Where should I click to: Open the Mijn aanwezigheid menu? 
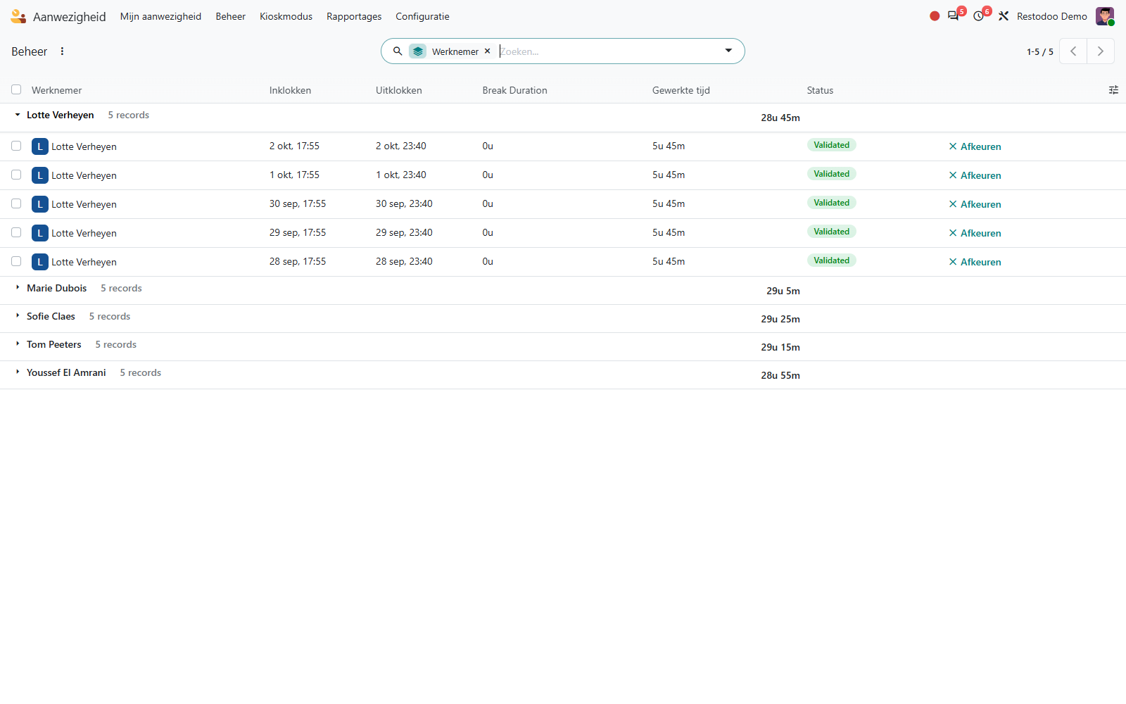click(x=160, y=16)
